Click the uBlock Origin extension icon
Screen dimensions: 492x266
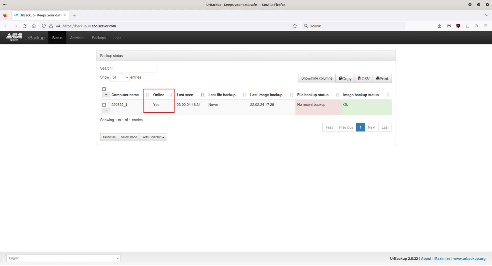point(458,26)
